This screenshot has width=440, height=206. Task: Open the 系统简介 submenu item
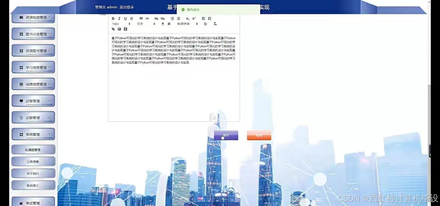pos(33,185)
